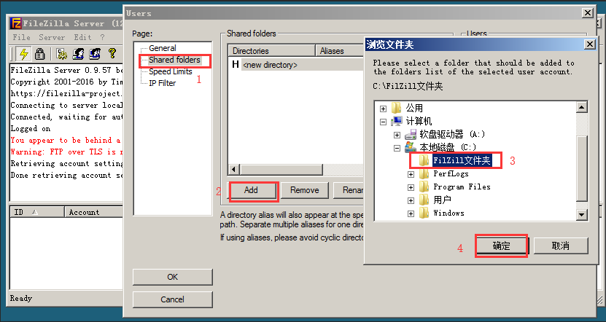Click the folder tree scroll-down arrow
The width and height of the screenshot is (606, 322).
[x=582, y=214]
